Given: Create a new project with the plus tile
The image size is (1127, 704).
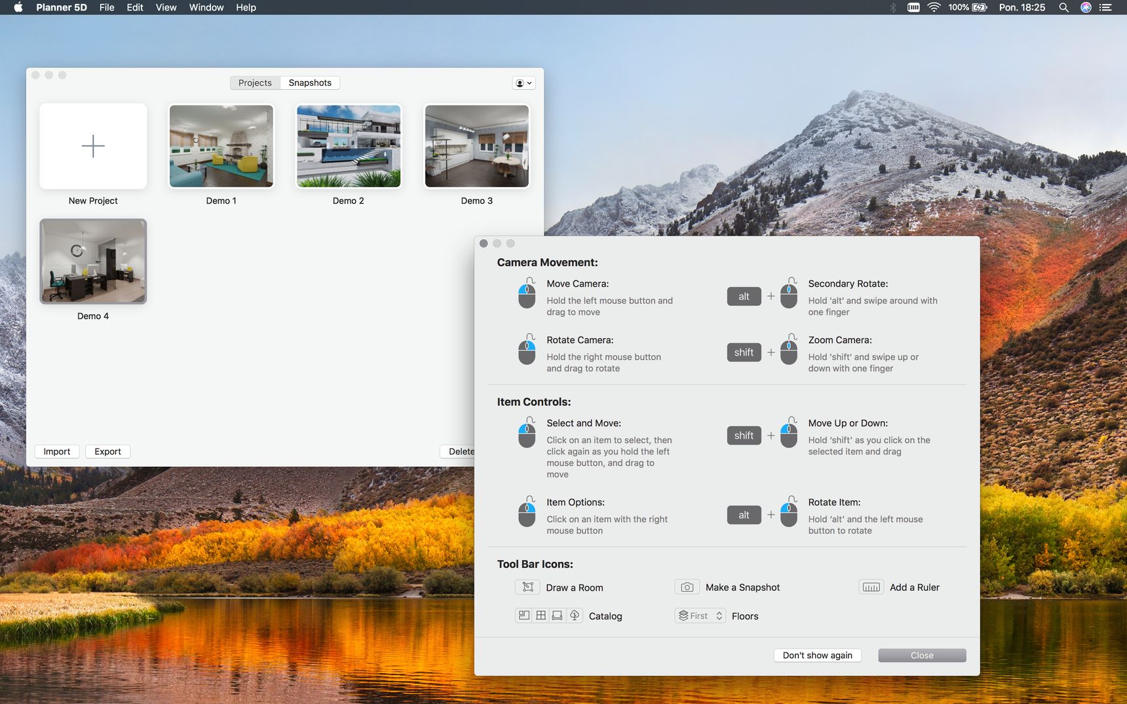Looking at the screenshot, I should 93,146.
